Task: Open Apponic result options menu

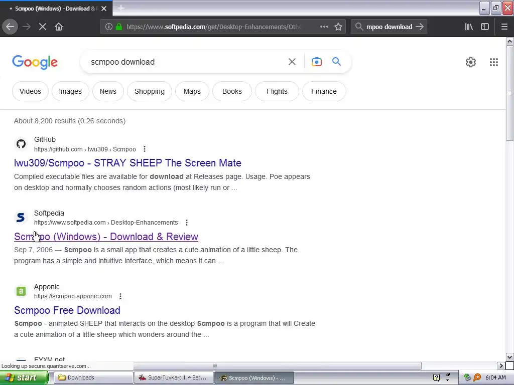Action: pyautogui.click(x=120, y=296)
